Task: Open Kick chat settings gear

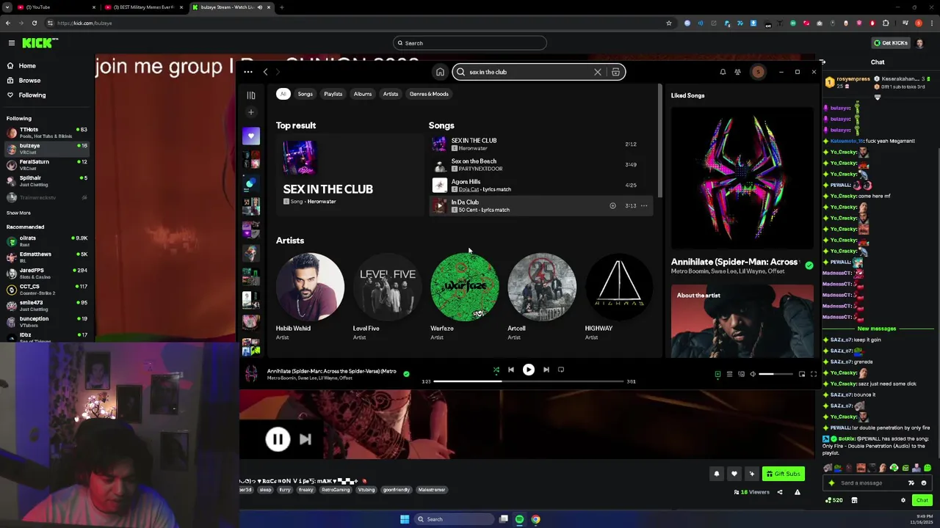Action: click(903, 500)
